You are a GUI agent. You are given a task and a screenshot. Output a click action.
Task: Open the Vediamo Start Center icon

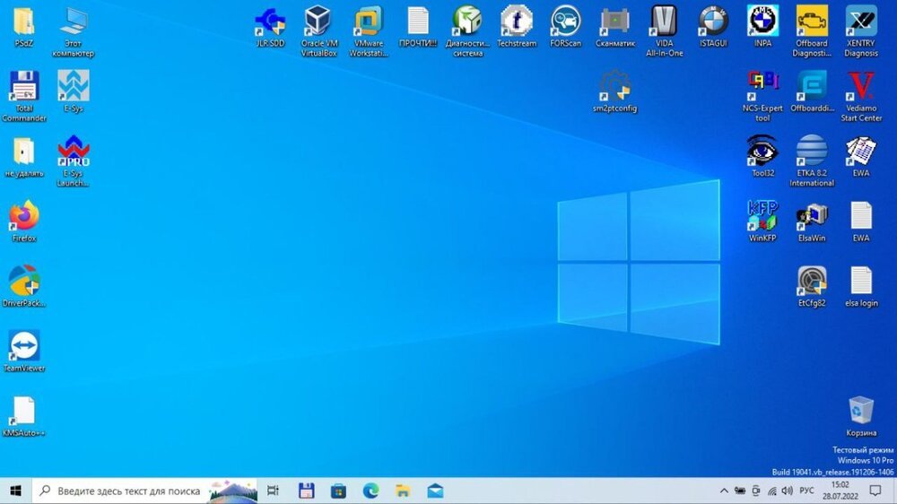coord(861,88)
